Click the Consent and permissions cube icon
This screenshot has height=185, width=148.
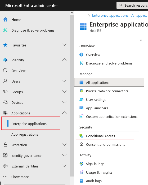[81, 144]
